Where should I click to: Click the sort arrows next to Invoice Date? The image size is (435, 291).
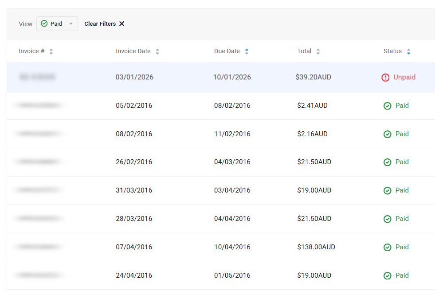(x=157, y=51)
